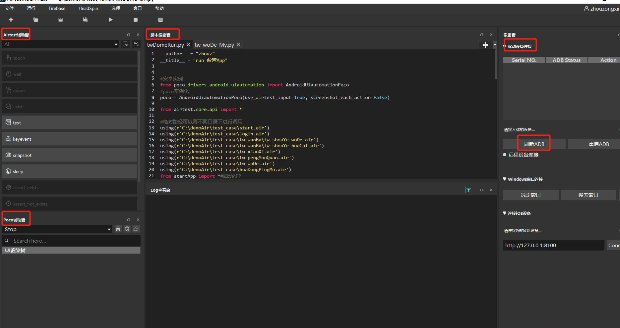Click the iOS address input field
Image resolution: width=620 pixels, height=328 pixels.
pyautogui.click(x=553, y=245)
